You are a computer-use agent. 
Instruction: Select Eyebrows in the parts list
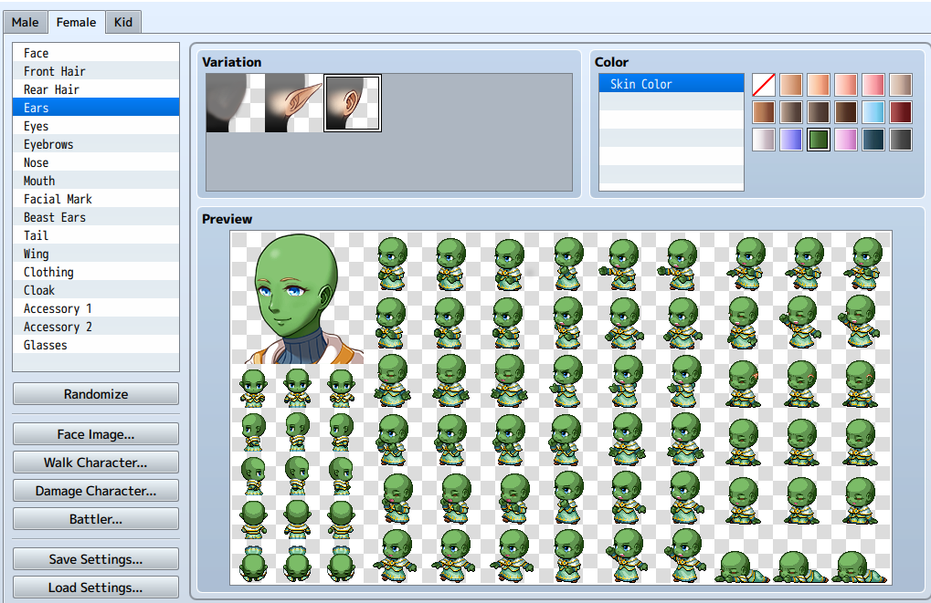coord(96,144)
